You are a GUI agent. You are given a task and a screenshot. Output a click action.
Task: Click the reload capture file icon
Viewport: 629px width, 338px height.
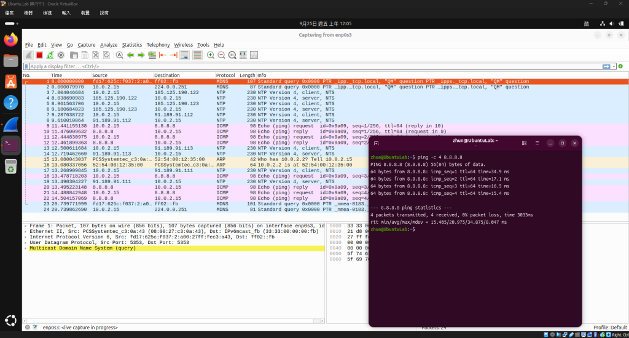tap(106, 55)
